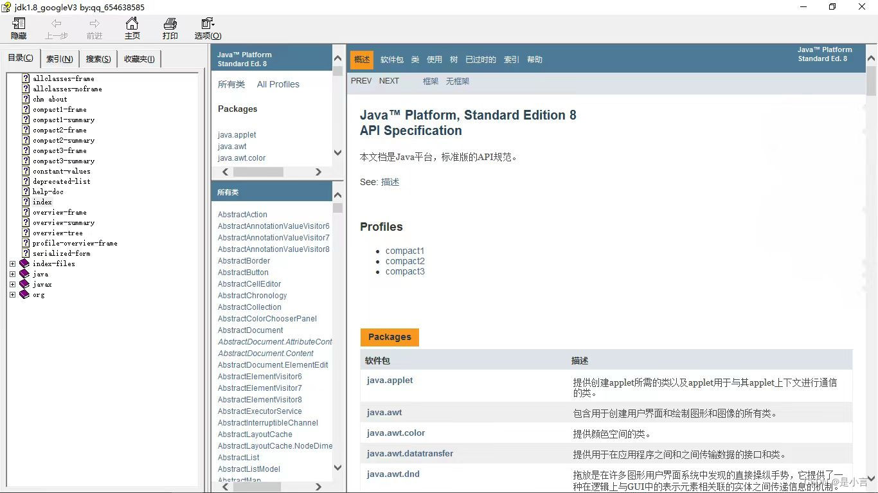Switch to the 收藏夹 (Favorites) tab
This screenshot has height=493, width=878.
coord(139,59)
